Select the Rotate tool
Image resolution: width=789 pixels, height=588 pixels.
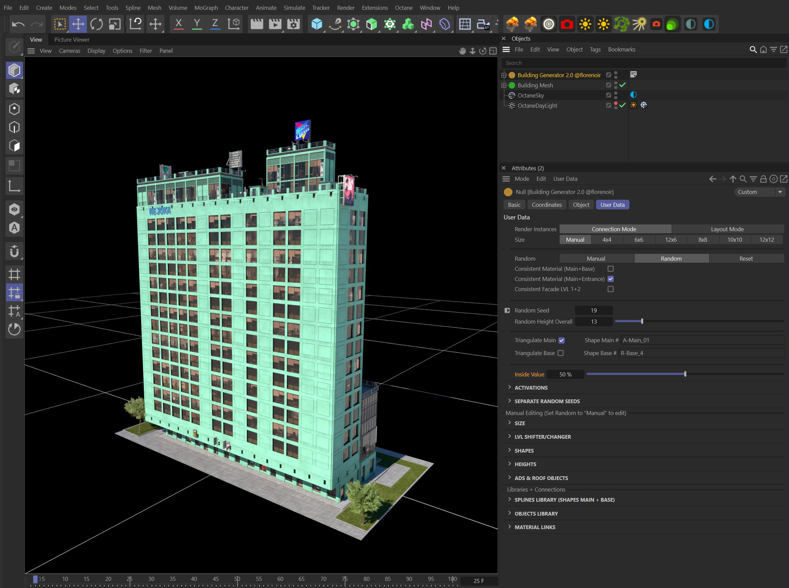[96, 24]
